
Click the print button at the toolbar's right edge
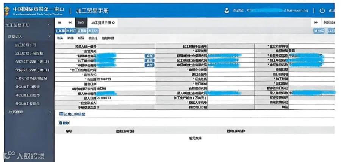(331, 31)
